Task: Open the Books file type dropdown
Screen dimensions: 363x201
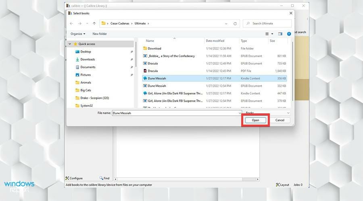Action: click(x=267, y=113)
